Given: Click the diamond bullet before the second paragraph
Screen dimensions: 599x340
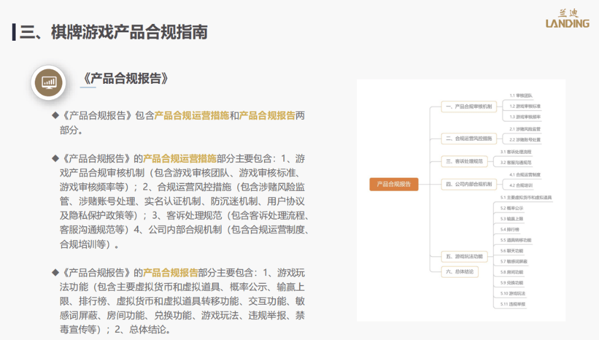Looking at the screenshot, I should [55, 158].
